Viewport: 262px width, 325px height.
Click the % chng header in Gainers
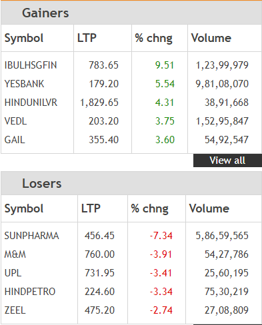(x=153, y=38)
